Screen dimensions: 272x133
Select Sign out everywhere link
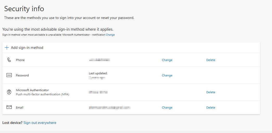[40, 123]
